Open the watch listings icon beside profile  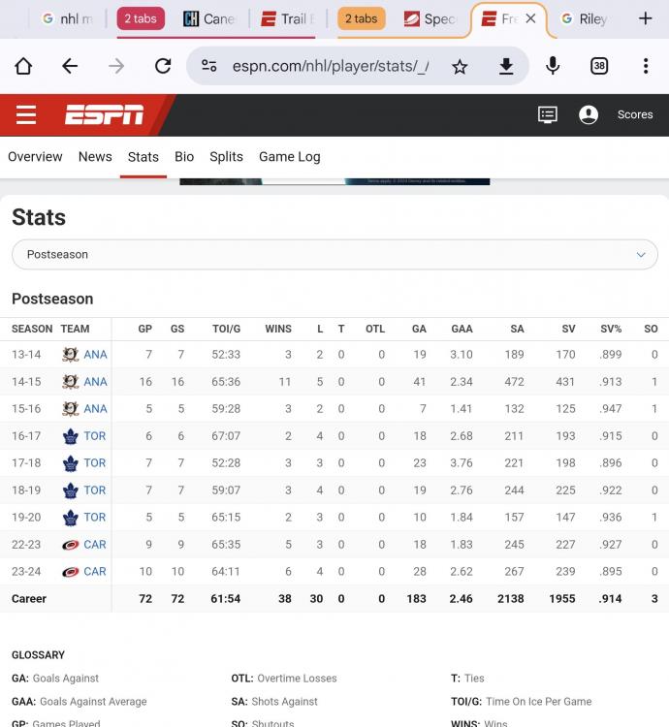tap(548, 114)
